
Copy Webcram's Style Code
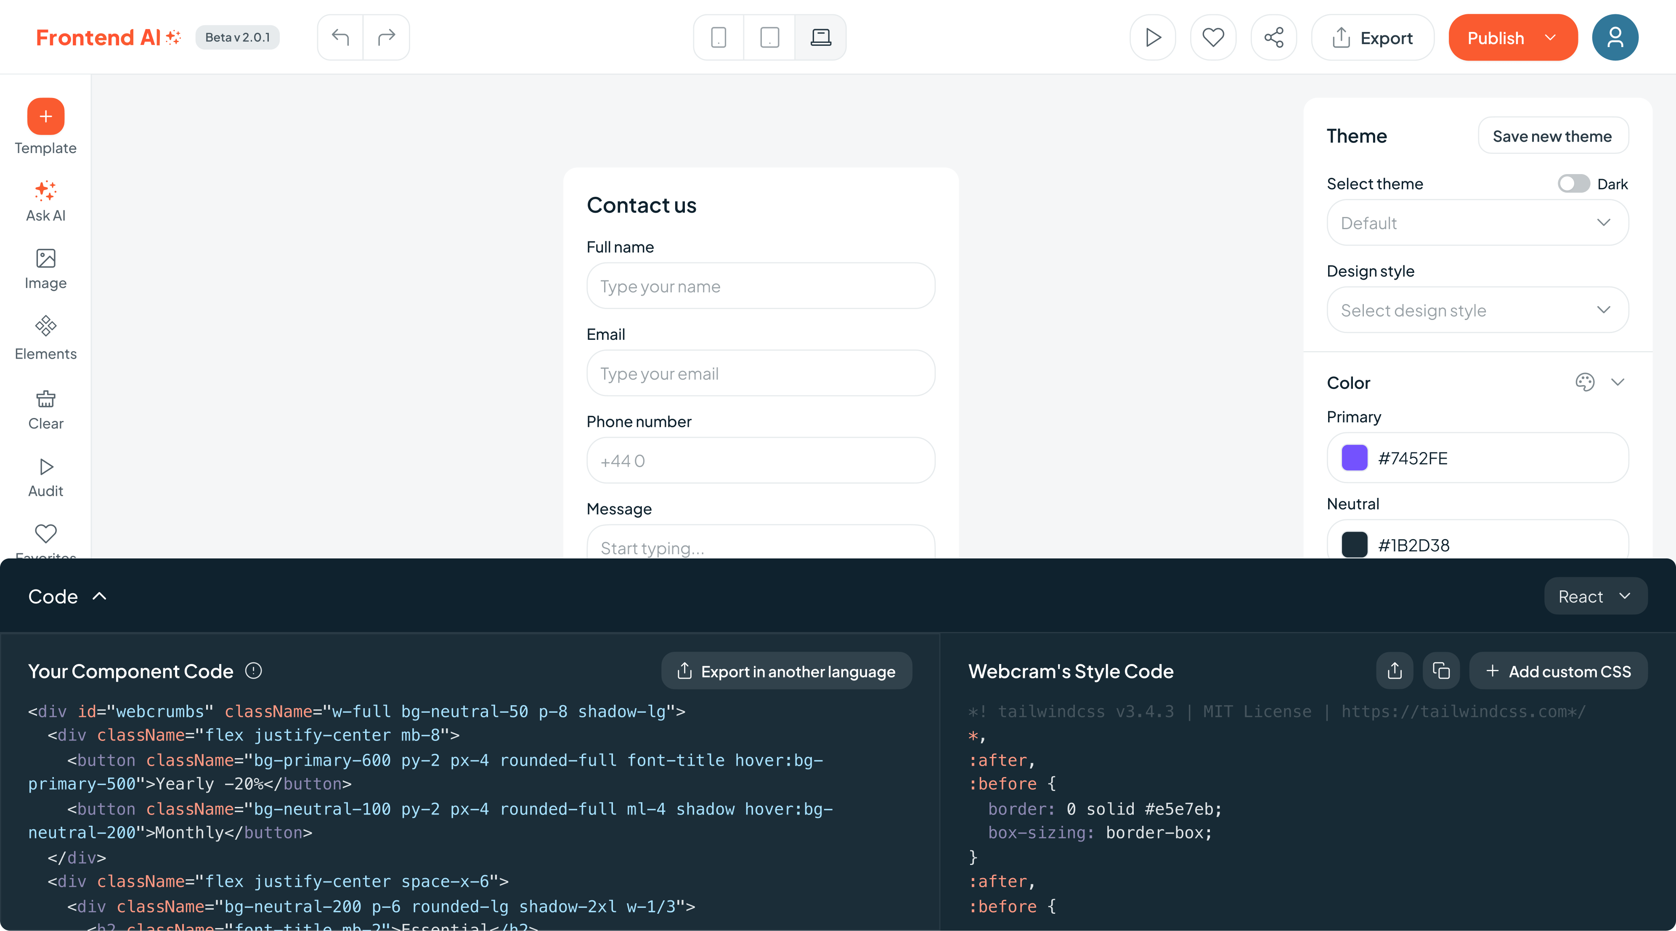(1441, 670)
